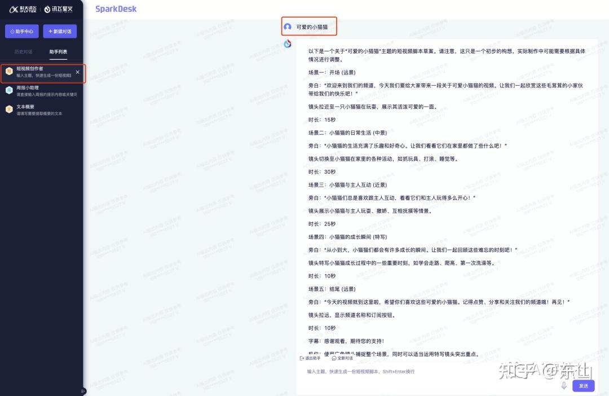Click the user avatar next to 可爱的小猫猫
609x396 pixels.
coord(288,27)
